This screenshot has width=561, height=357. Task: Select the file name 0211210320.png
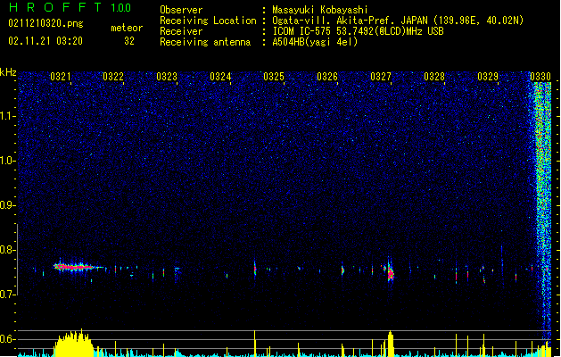pyautogui.click(x=45, y=23)
